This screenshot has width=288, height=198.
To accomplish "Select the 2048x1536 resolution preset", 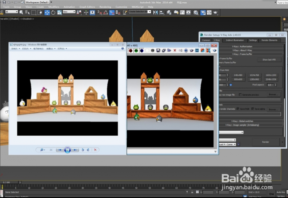I will tap(271, 79).
